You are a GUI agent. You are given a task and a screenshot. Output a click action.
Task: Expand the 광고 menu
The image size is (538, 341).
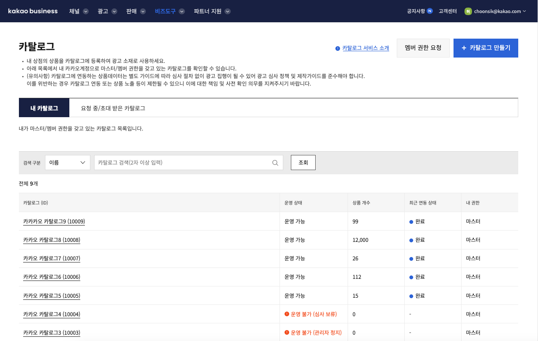coord(107,11)
